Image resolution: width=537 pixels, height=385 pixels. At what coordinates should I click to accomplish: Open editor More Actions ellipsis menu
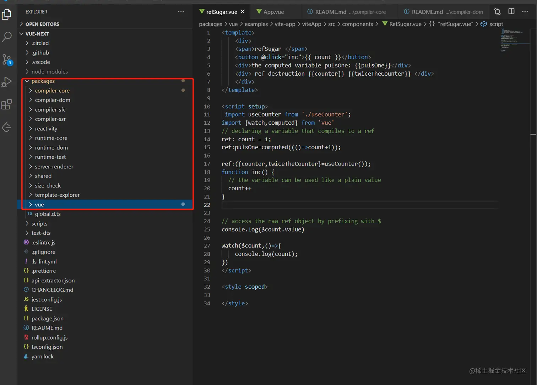tap(525, 12)
